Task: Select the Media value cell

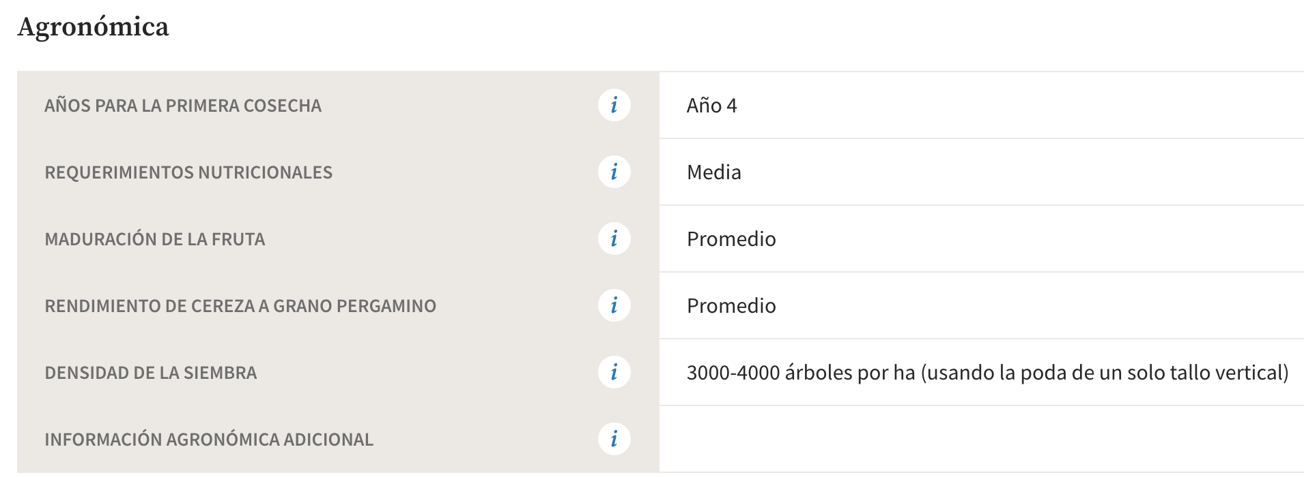Action: [982, 172]
